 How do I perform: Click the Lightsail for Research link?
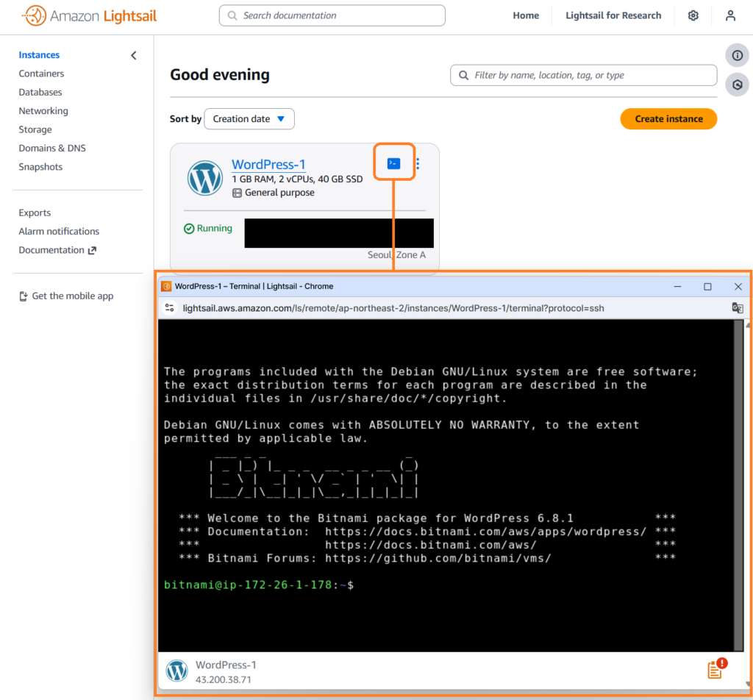(613, 15)
